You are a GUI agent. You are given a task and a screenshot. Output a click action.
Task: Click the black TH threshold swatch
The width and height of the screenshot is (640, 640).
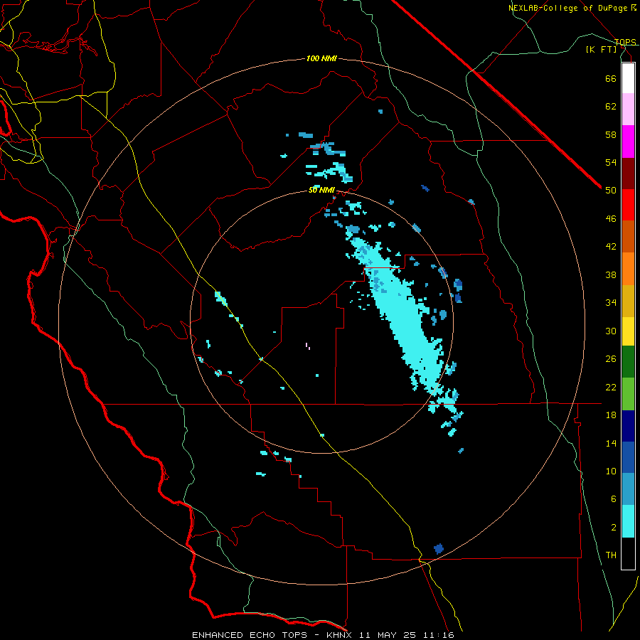point(628,553)
